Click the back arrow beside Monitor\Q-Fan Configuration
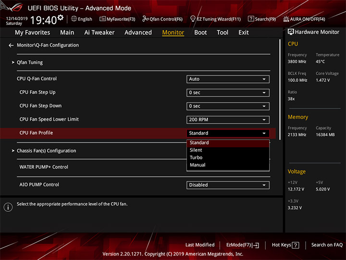 [x=11, y=45]
